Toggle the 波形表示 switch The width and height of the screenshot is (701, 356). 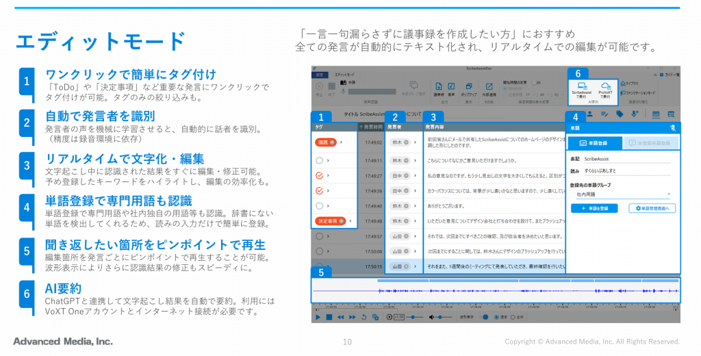(483, 317)
